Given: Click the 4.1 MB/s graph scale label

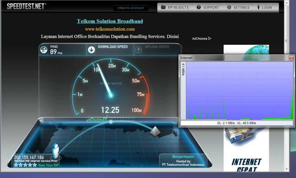Looking at the screenshot, I should pos(183,69).
